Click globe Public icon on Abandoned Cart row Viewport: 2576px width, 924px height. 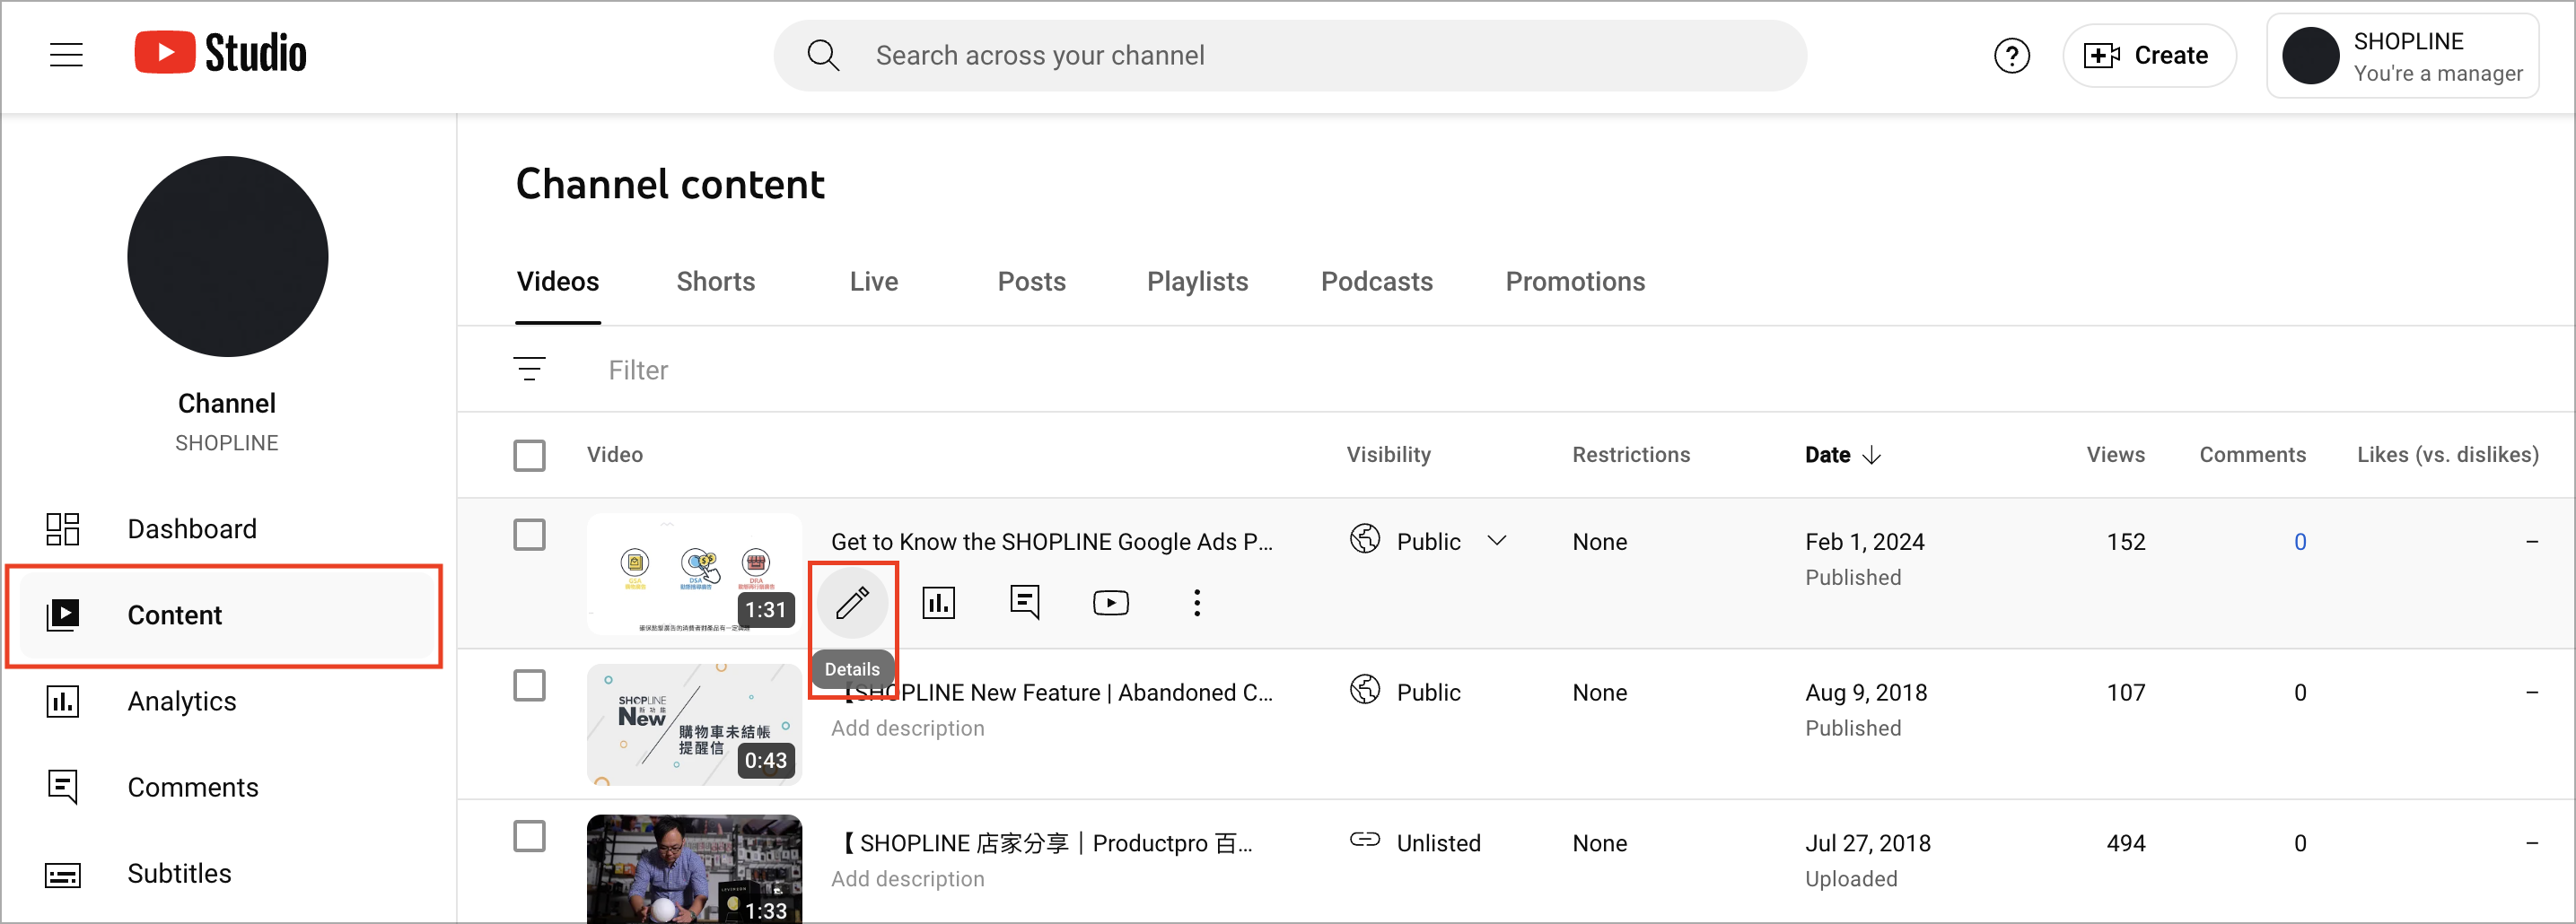tap(1365, 690)
